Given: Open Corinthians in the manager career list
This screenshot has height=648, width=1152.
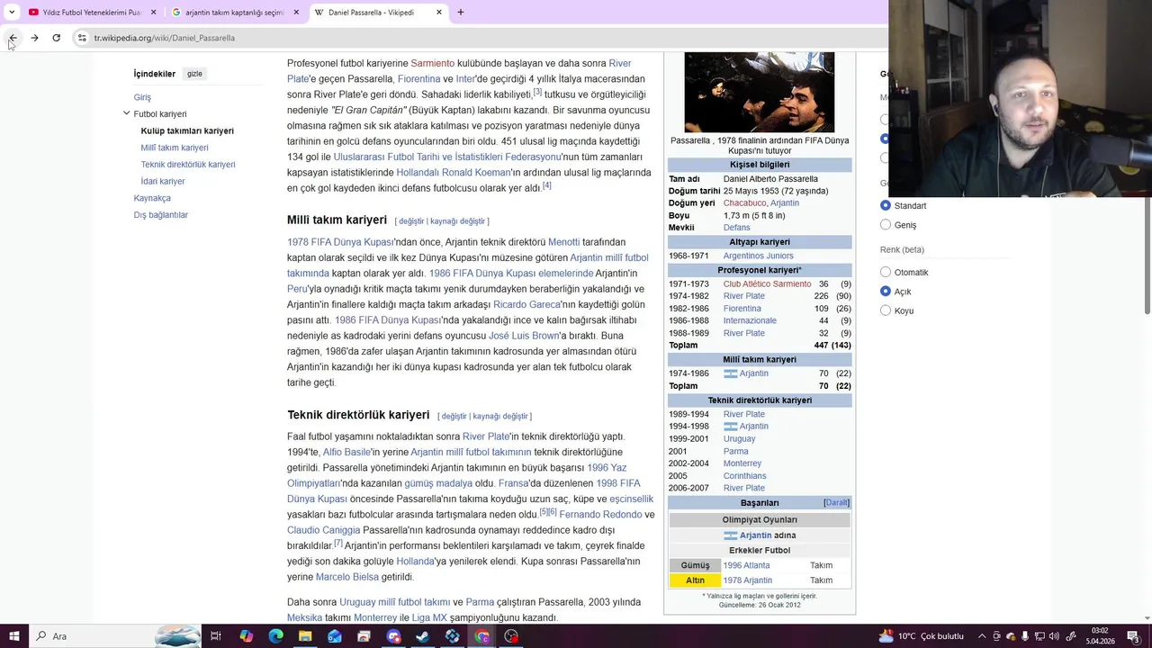Looking at the screenshot, I should pyautogui.click(x=745, y=476).
